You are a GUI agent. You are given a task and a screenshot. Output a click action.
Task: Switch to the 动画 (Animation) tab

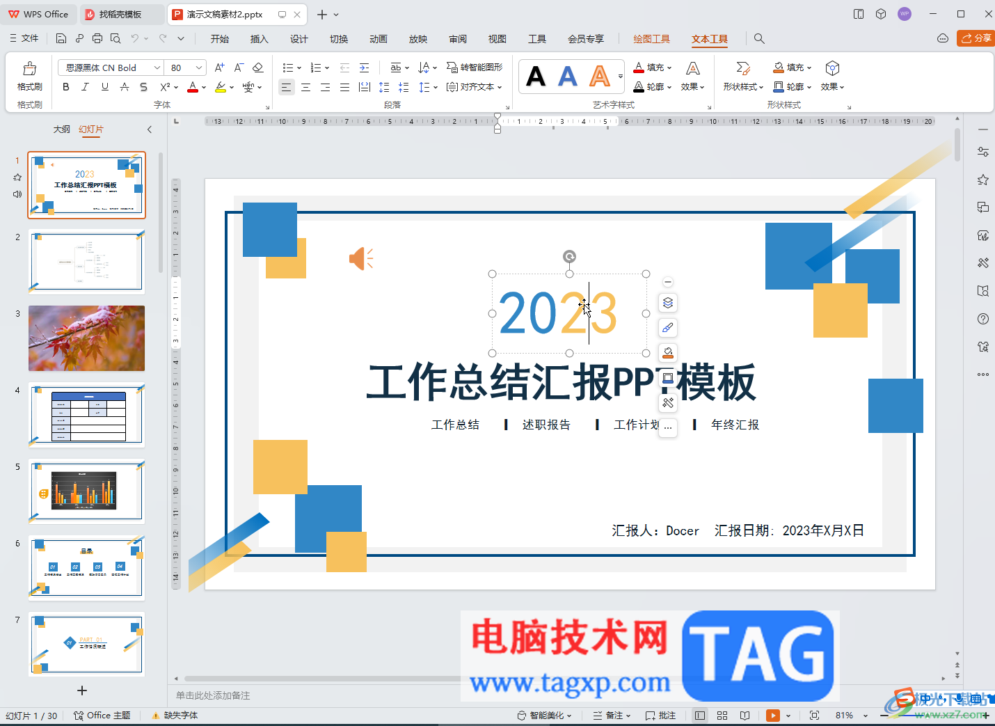point(379,39)
